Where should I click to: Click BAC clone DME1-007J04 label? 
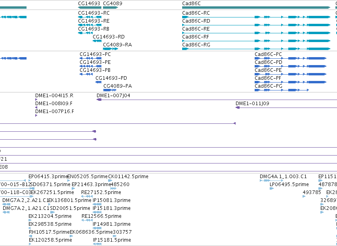point(113,96)
